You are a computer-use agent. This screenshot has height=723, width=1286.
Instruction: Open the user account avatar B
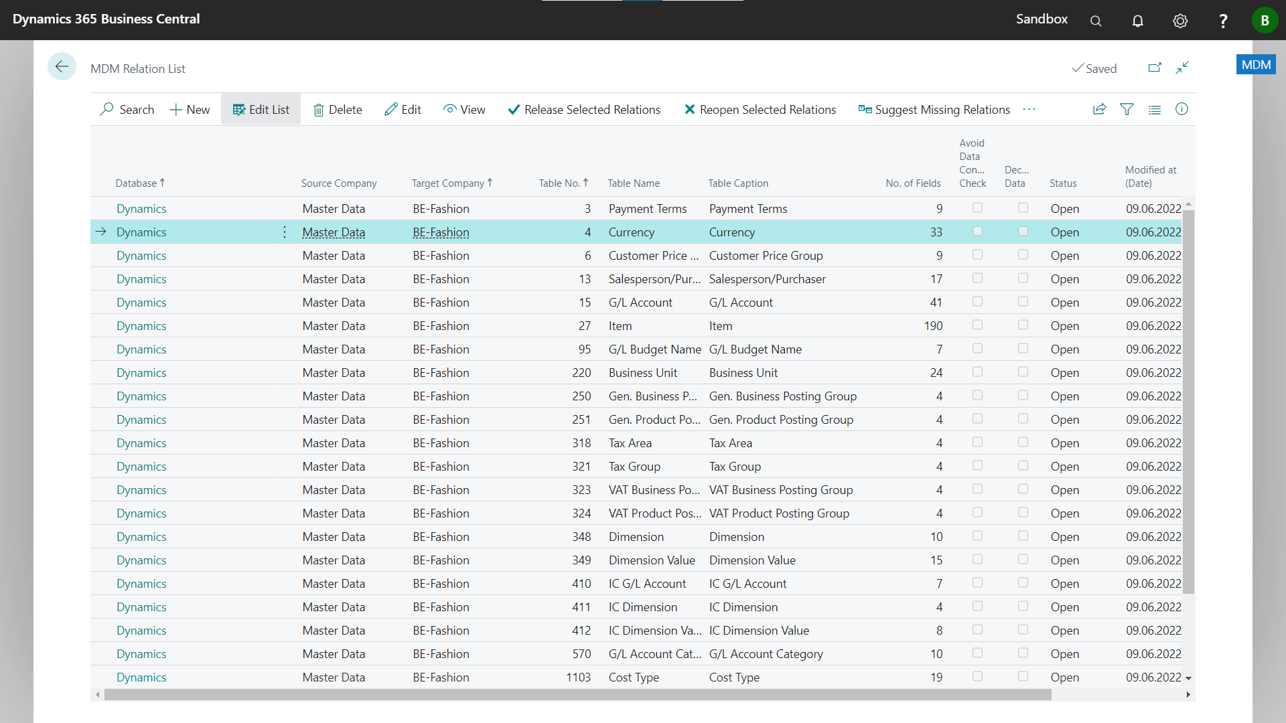click(x=1265, y=20)
